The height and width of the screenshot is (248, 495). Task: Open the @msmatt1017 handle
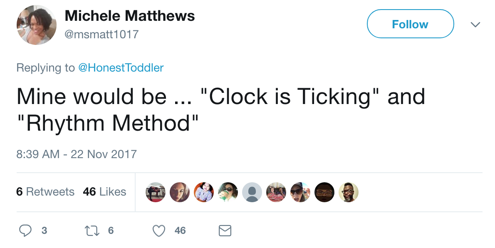coord(101,34)
